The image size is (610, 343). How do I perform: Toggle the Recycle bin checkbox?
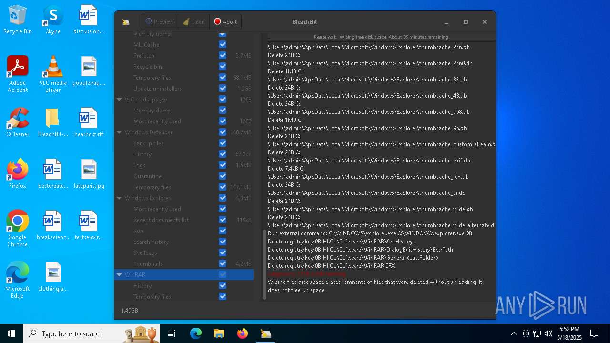(223, 66)
